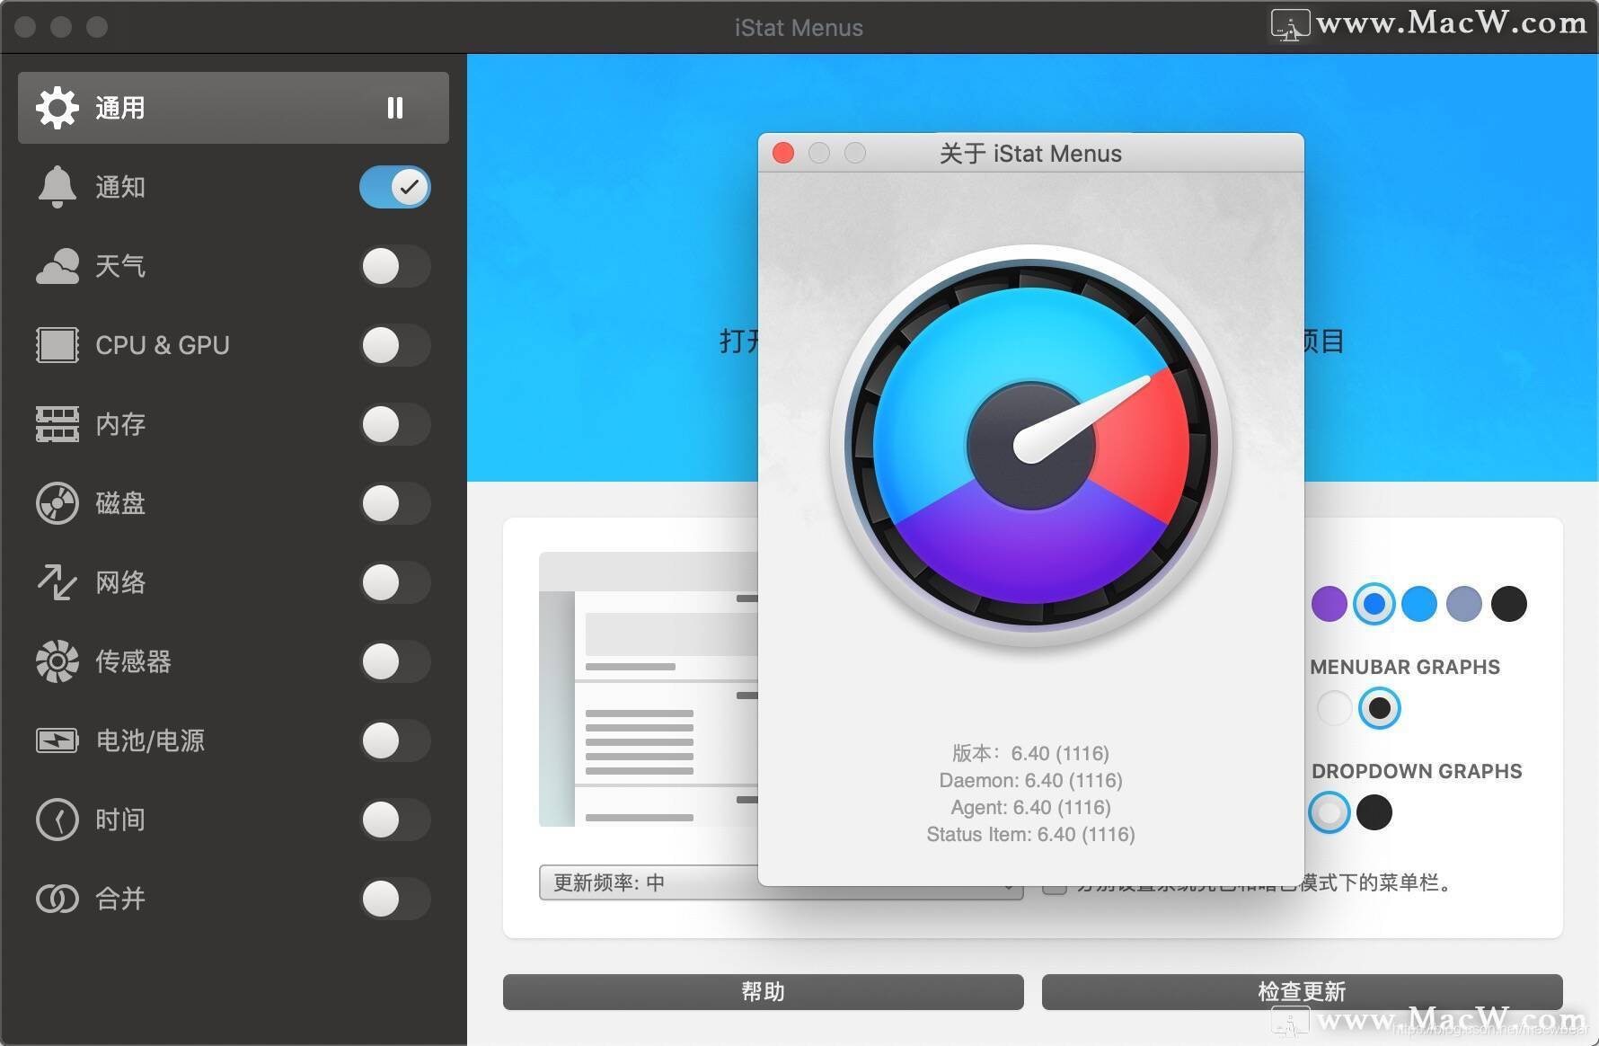Open the 天气 sidebar section
Viewport: 1599px width, 1046px height.
click(x=234, y=266)
